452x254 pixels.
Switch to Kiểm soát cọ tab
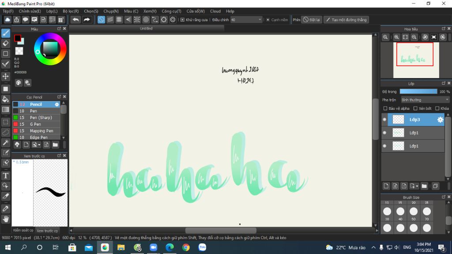23,230
